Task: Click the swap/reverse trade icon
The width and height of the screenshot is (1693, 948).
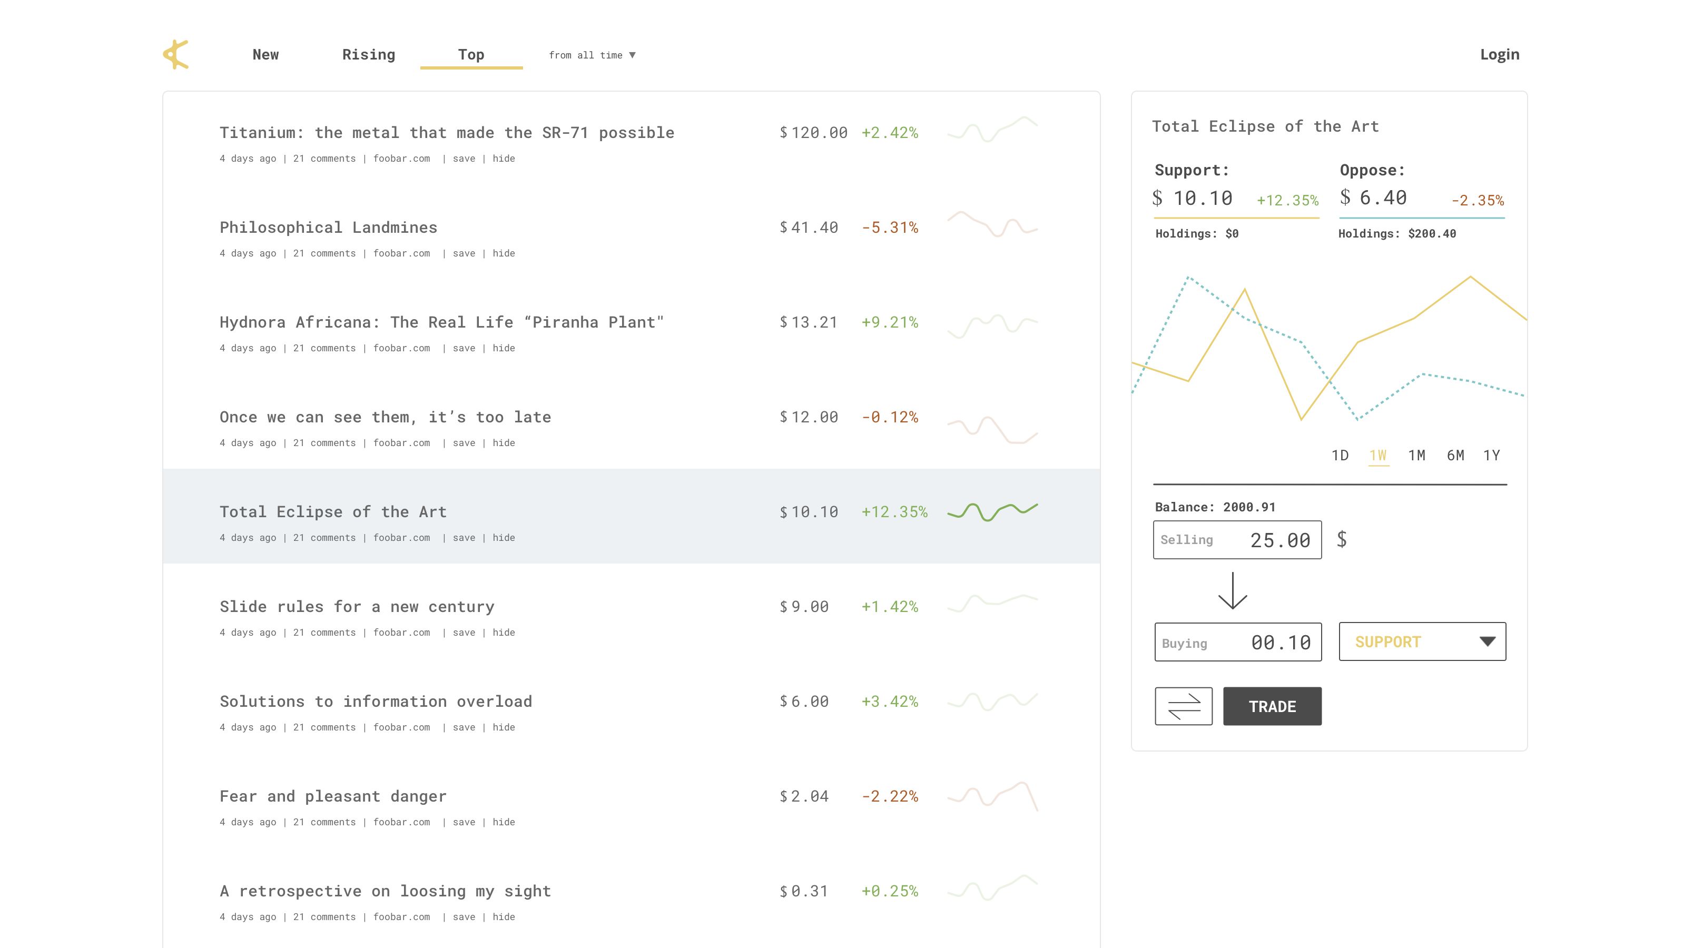Action: (x=1184, y=706)
